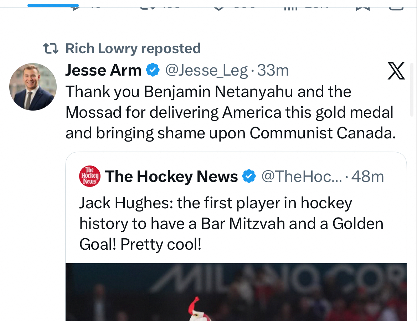Open The Hockey News account name

click(x=171, y=176)
